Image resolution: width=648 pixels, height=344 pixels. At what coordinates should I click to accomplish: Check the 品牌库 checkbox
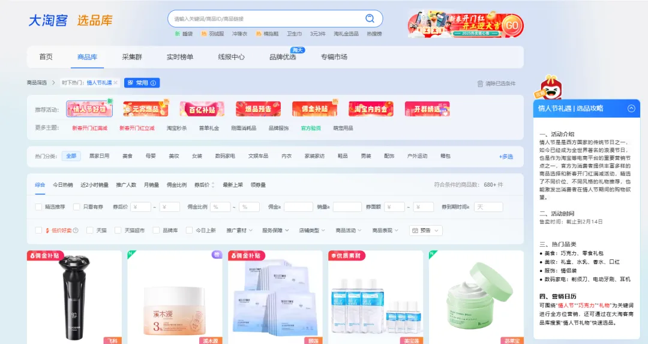point(156,231)
